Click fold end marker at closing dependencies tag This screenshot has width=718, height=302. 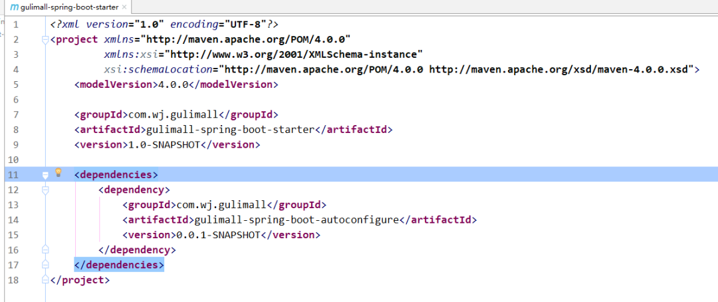pos(45,265)
